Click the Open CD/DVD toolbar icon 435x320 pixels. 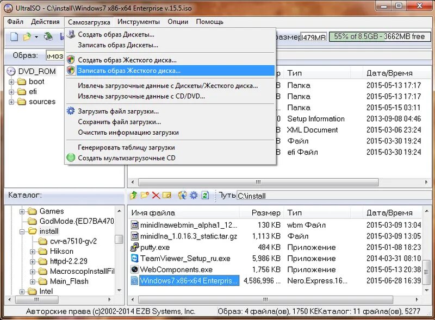point(48,36)
